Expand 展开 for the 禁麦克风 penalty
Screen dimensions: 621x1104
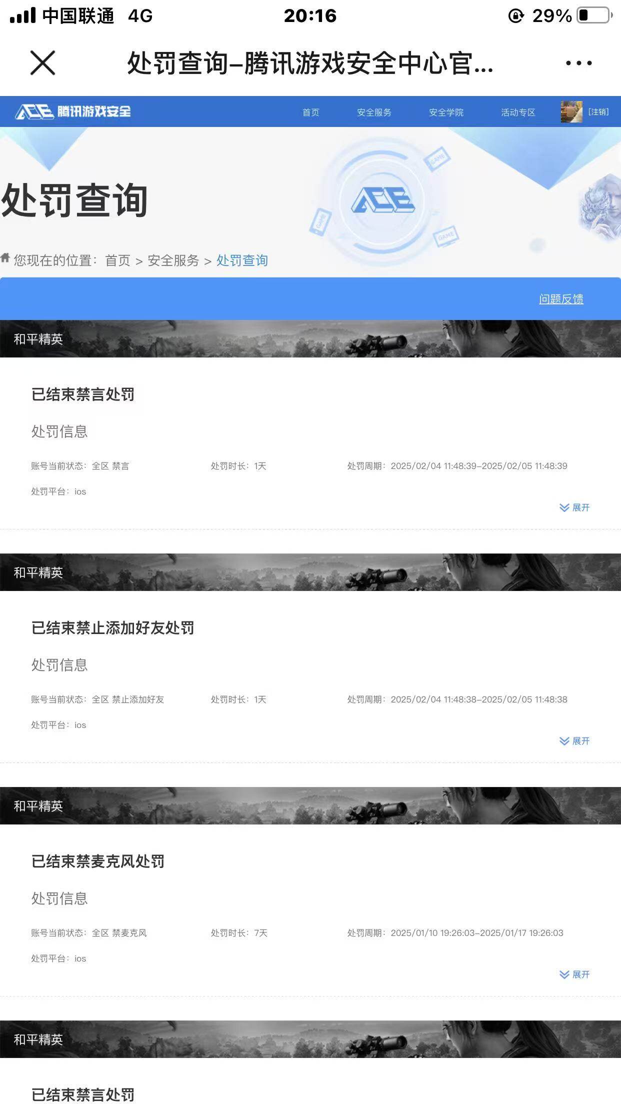(x=574, y=974)
